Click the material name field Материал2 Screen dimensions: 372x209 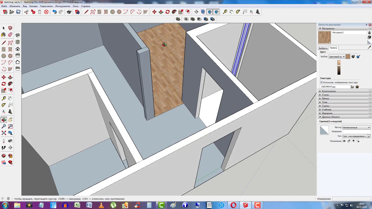[349, 33]
